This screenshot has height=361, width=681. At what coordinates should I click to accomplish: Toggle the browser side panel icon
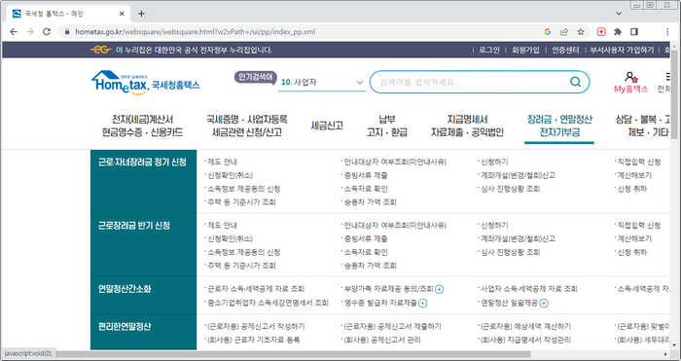pyautogui.click(x=634, y=32)
